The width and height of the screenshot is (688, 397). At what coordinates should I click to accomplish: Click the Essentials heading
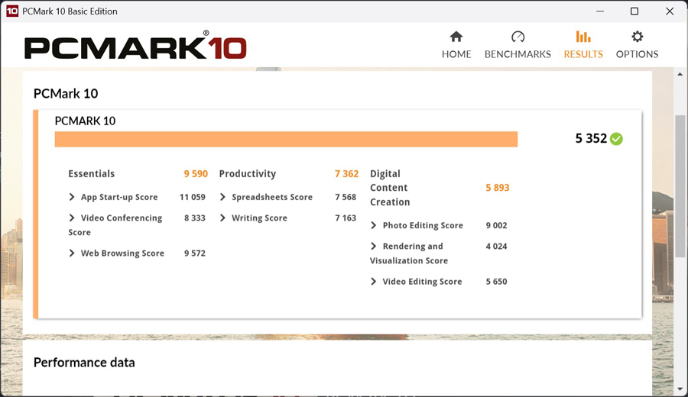point(91,173)
